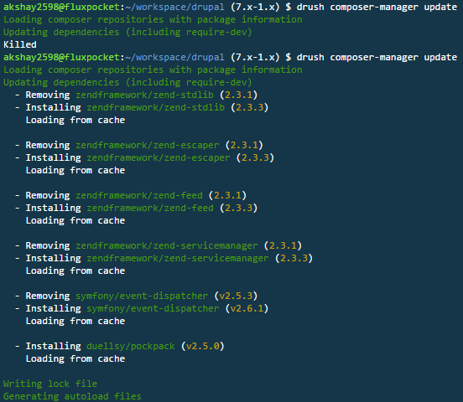Click zendframework/zend-stdlib on the Installing line
This screenshot has width=463, height=402.
click(156, 107)
